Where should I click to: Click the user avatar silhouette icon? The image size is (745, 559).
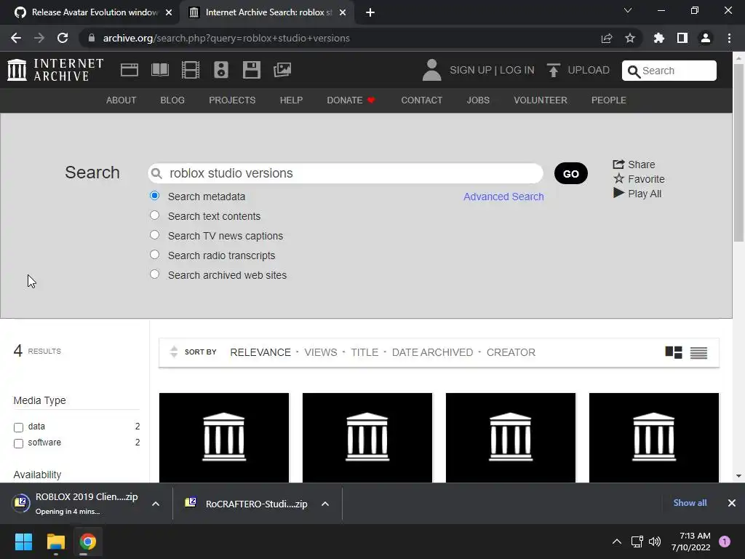click(431, 70)
